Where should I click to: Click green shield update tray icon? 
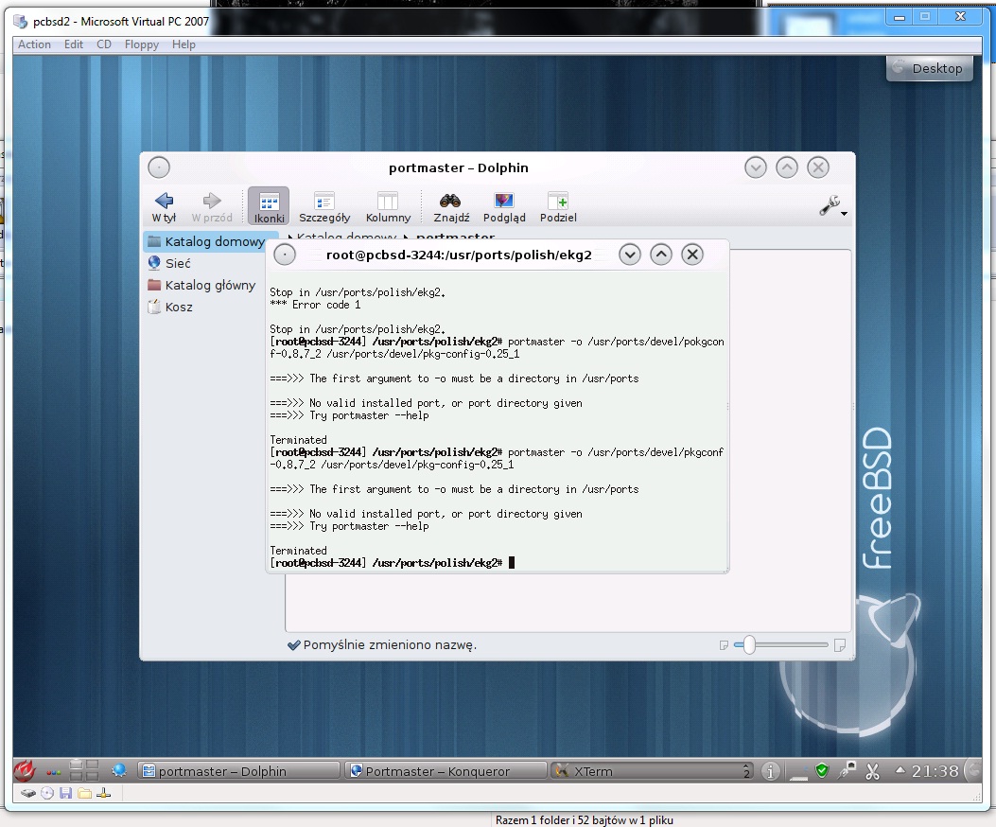[x=822, y=770]
